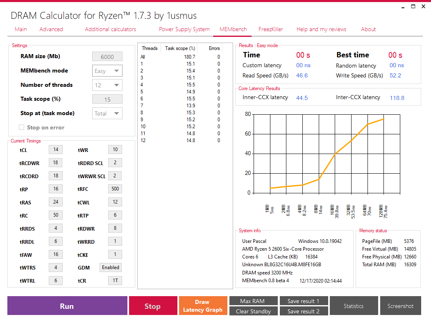Click Save result 1 button

pyautogui.click(x=304, y=301)
